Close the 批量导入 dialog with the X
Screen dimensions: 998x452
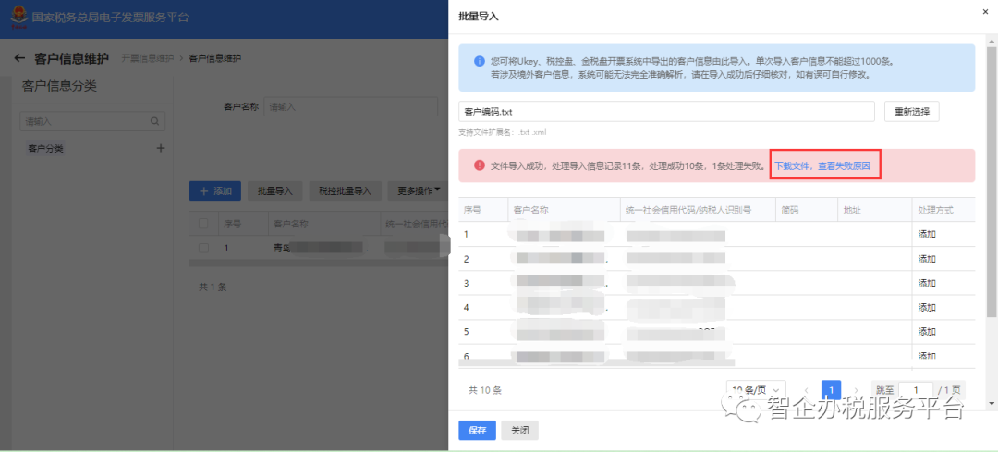pos(985,11)
